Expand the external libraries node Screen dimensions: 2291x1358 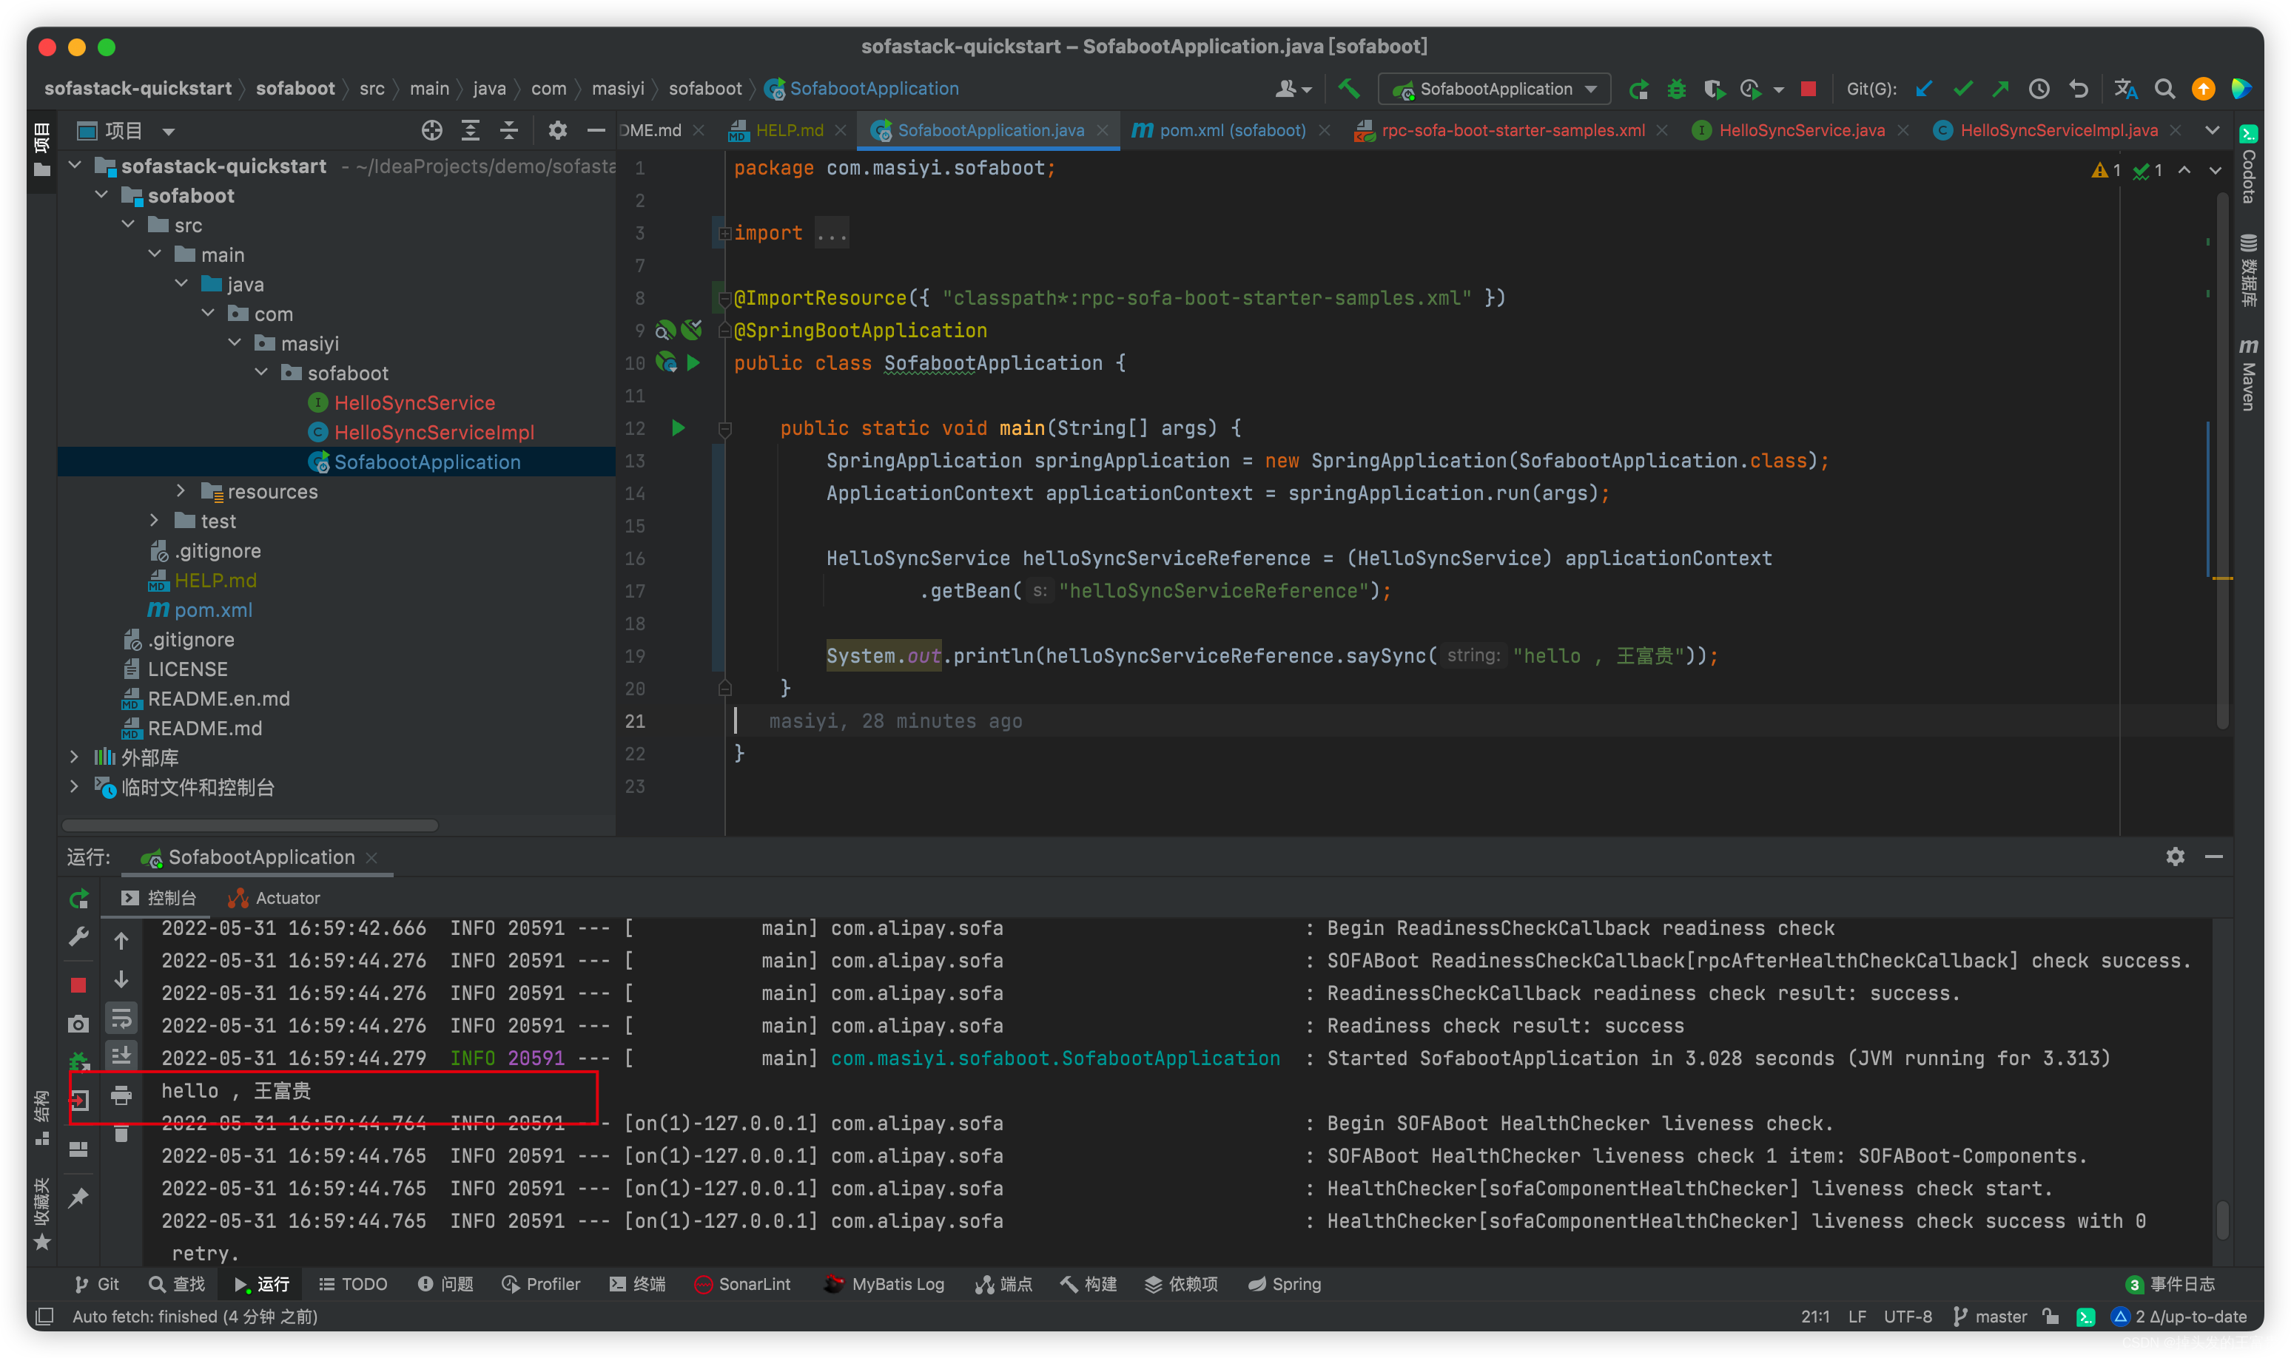(75, 757)
